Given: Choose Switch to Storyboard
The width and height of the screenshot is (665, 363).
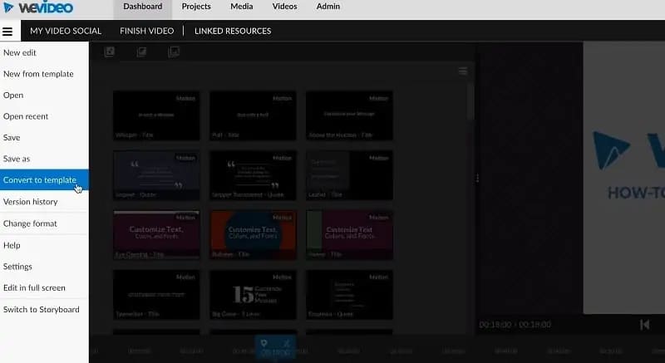Looking at the screenshot, I should [44, 309].
